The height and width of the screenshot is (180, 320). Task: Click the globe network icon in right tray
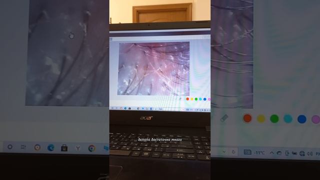pyautogui.click(x=302, y=153)
